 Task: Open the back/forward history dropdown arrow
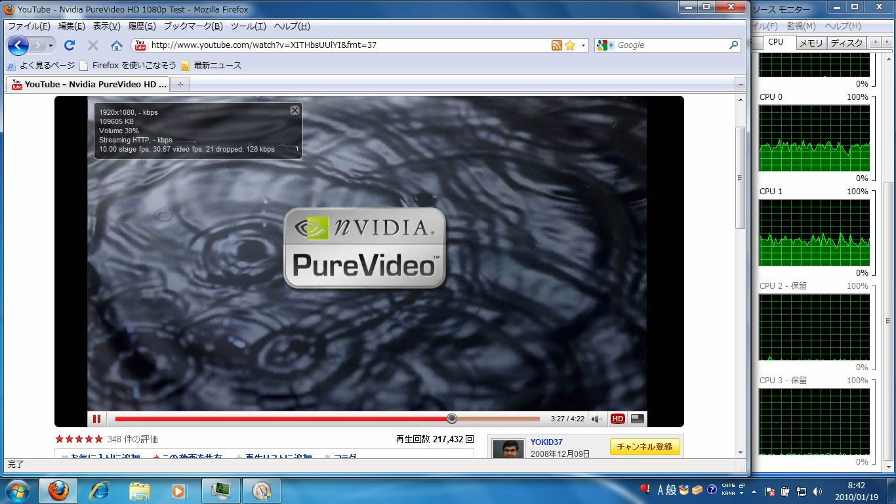point(51,45)
